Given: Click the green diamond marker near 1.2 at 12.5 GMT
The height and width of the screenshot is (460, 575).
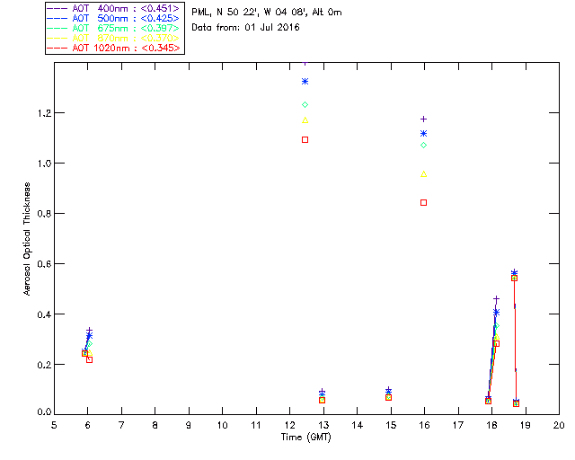Looking at the screenshot, I should click(305, 105).
